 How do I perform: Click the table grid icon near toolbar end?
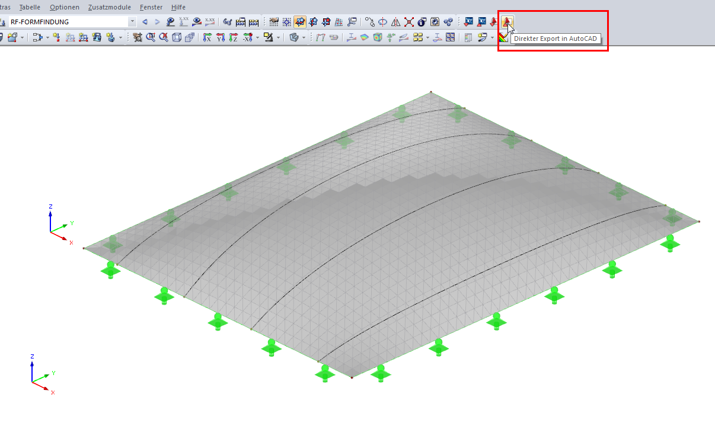pos(450,37)
